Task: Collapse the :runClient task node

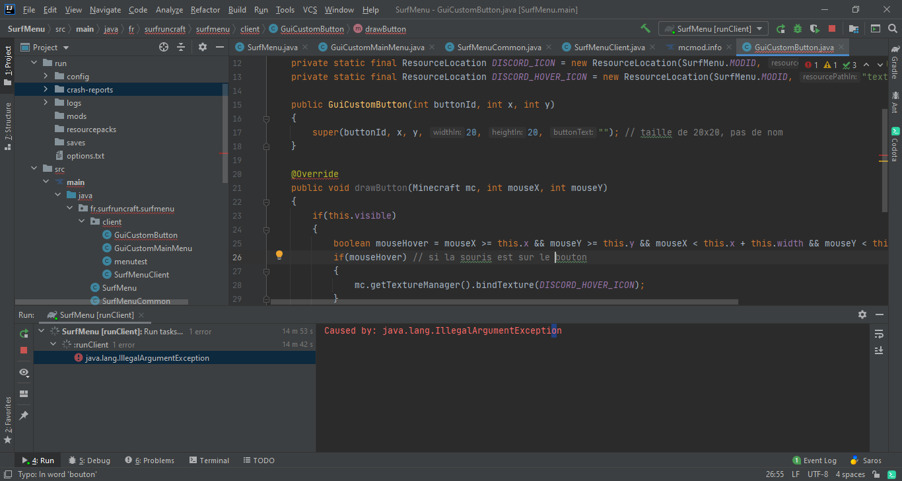Action: (x=53, y=345)
